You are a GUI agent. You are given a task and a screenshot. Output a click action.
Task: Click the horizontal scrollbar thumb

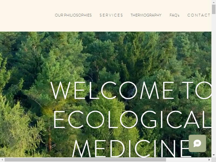(85, 160)
